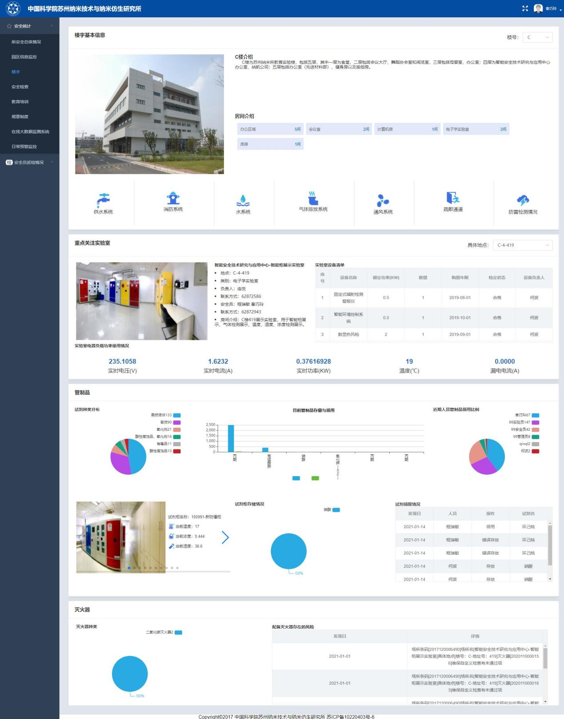Open the 消防系统 fire hydrant icon
This screenshot has width=564, height=719.
(x=173, y=198)
